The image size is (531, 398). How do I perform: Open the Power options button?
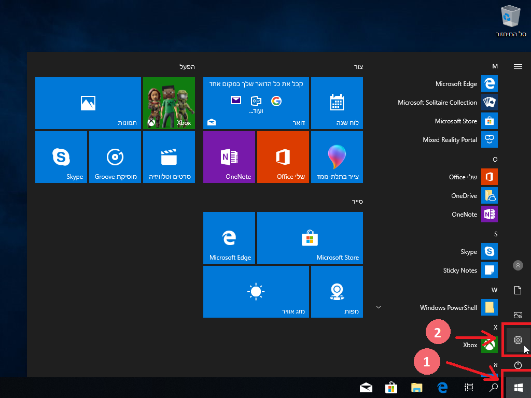(x=518, y=365)
